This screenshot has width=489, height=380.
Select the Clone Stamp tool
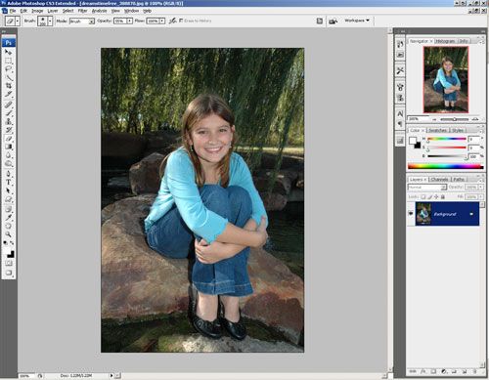point(9,121)
